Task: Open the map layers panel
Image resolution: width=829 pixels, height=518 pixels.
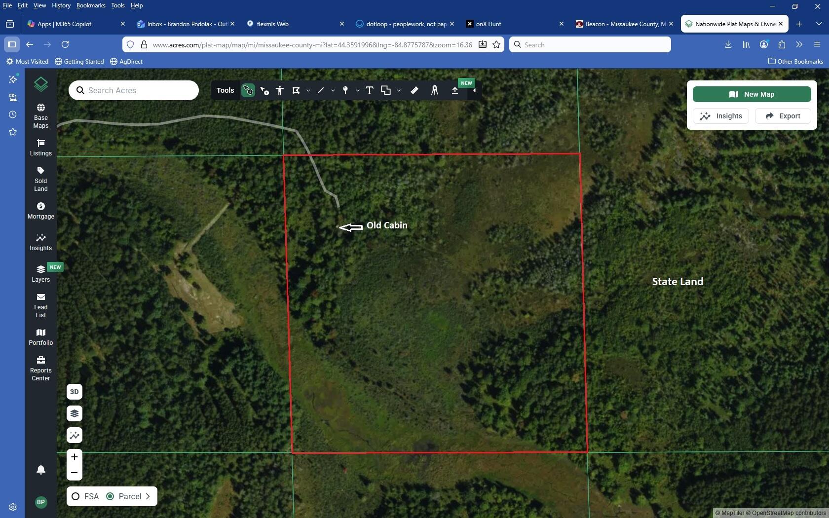Action: pyautogui.click(x=74, y=413)
